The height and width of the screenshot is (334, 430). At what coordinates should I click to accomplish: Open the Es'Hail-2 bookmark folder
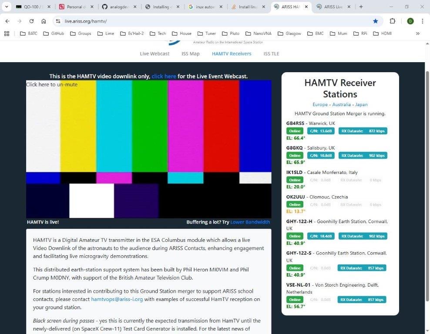[132, 33]
